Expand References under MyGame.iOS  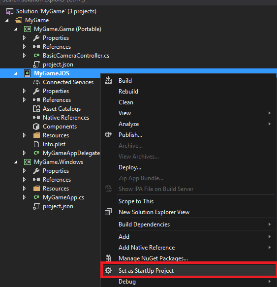pos(24,100)
